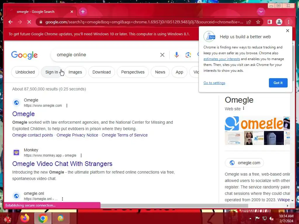
Task: Select the Download filter chip
Action: (x=101, y=72)
